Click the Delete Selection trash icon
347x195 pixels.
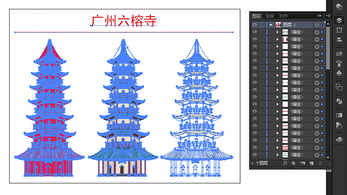pyautogui.click(x=320, y=163)
